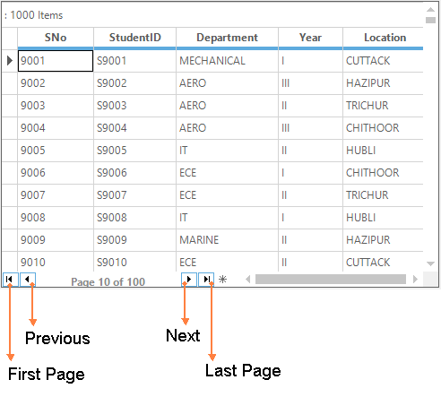Go to the first page of records

point(11,280)
